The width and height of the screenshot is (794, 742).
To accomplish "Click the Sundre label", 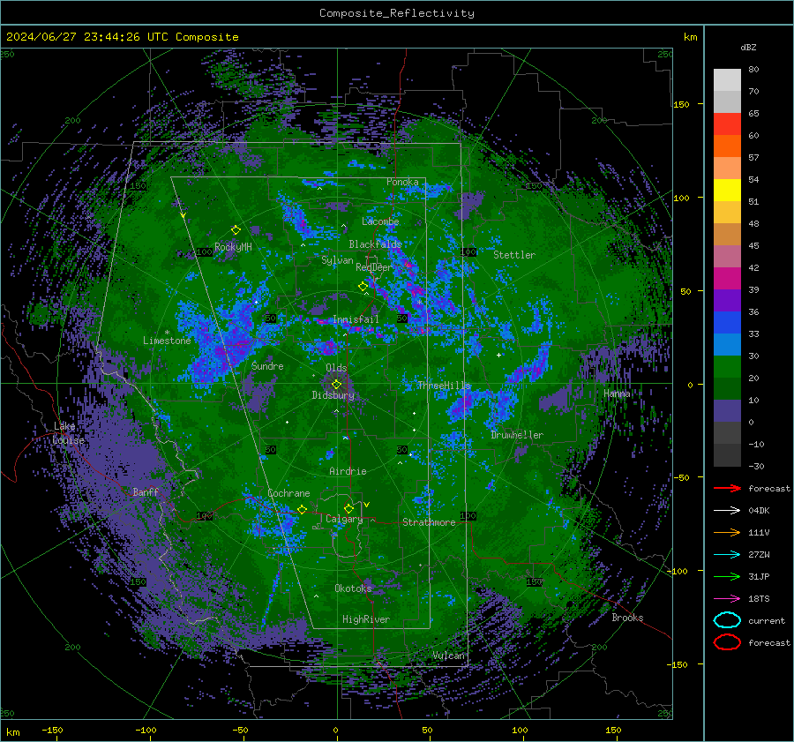I will pos(267,365).
